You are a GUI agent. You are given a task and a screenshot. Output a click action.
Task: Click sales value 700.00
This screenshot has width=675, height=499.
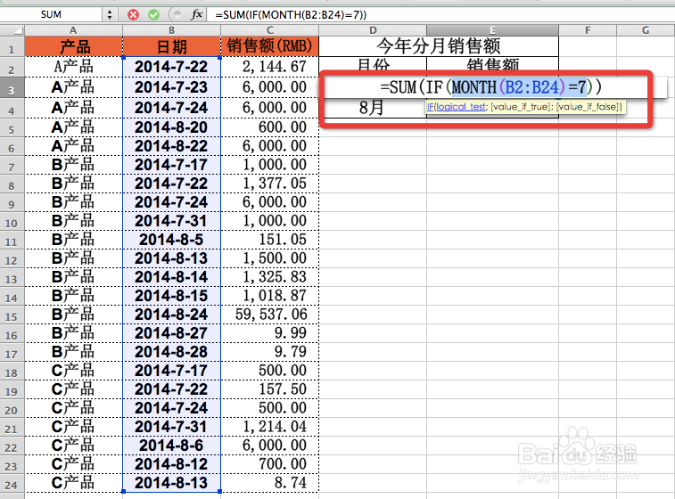tap(270, 464)
